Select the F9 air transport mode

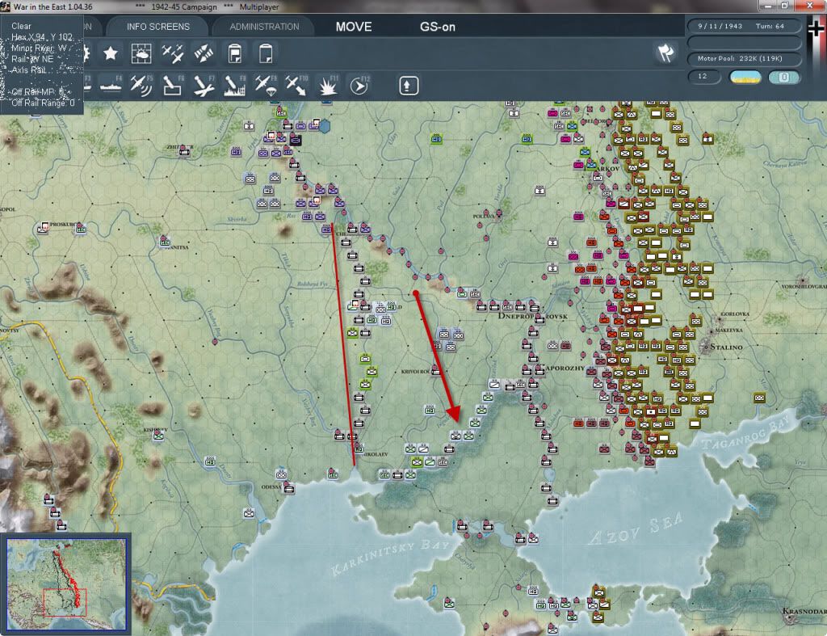266,86
